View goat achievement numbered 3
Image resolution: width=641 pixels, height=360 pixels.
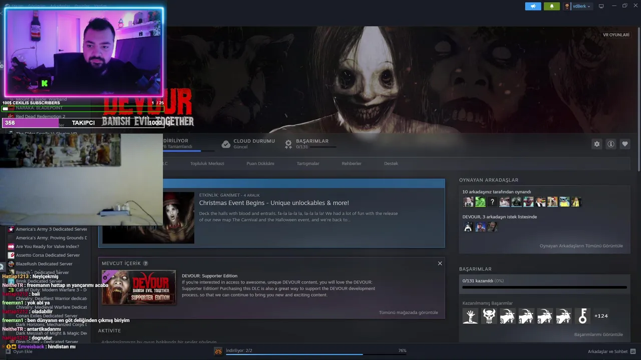pos(507,316)
